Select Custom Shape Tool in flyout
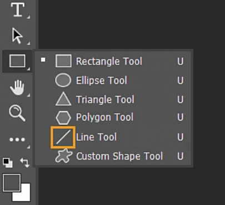Viewport: 225px width, 205px height. pyautogui.click(x=113, y=156)
